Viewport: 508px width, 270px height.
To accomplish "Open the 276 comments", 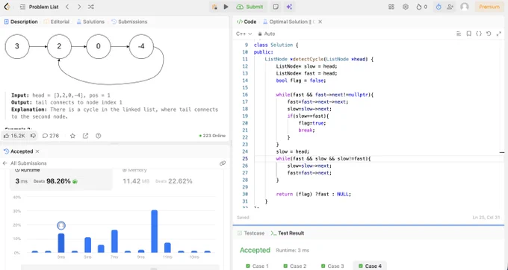I will pyautogui.click(x=51, y=136).
